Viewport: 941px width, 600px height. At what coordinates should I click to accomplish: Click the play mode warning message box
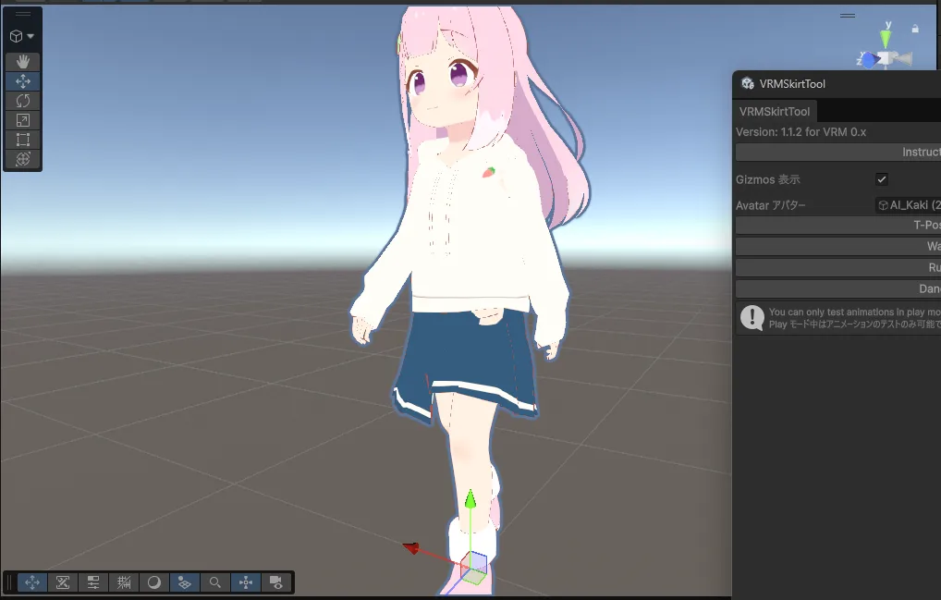(838, 318)
